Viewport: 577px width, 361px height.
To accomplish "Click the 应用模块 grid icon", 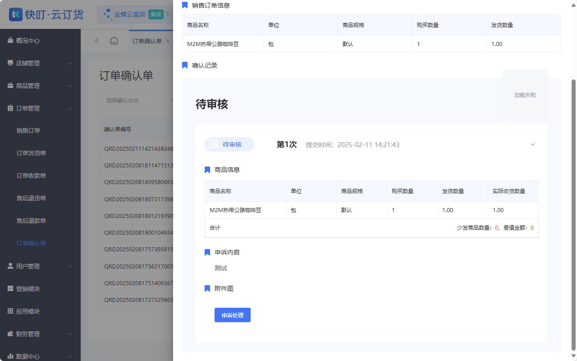I will (x=10, y=311).
